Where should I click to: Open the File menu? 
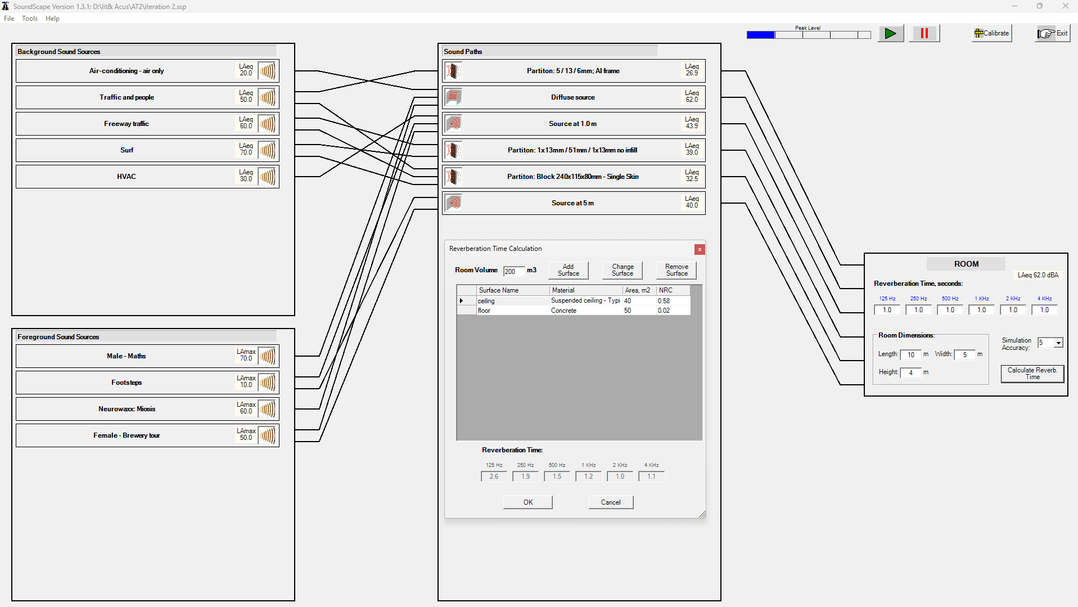[9, 19]
